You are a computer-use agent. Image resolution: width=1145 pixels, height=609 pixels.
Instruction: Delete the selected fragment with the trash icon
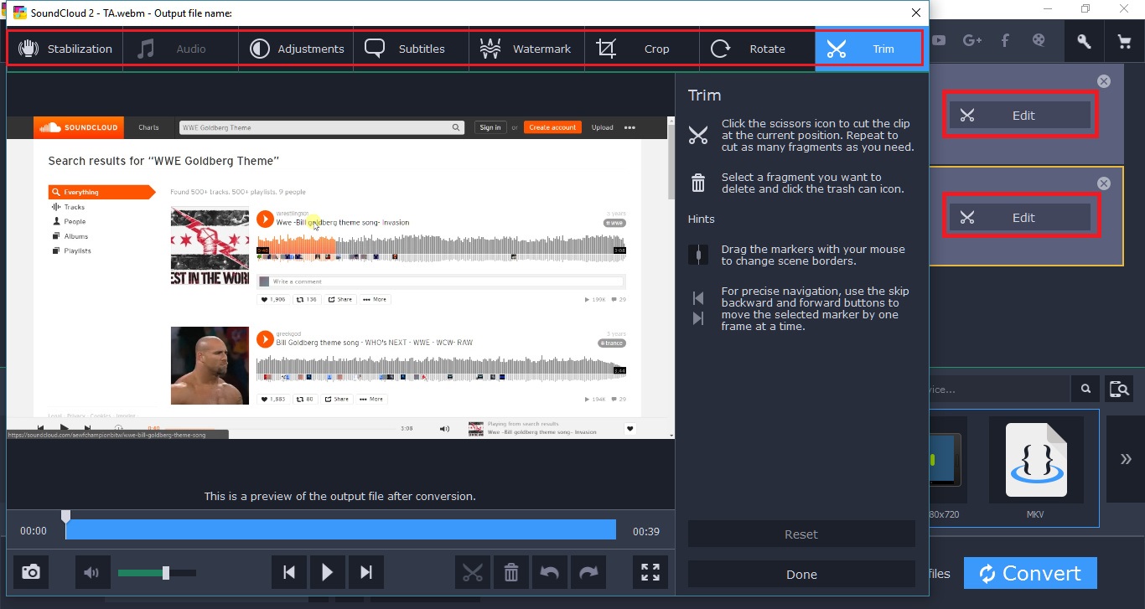(x=511, y=572)
